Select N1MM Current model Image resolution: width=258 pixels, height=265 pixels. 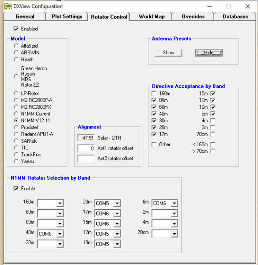point(16,114)
